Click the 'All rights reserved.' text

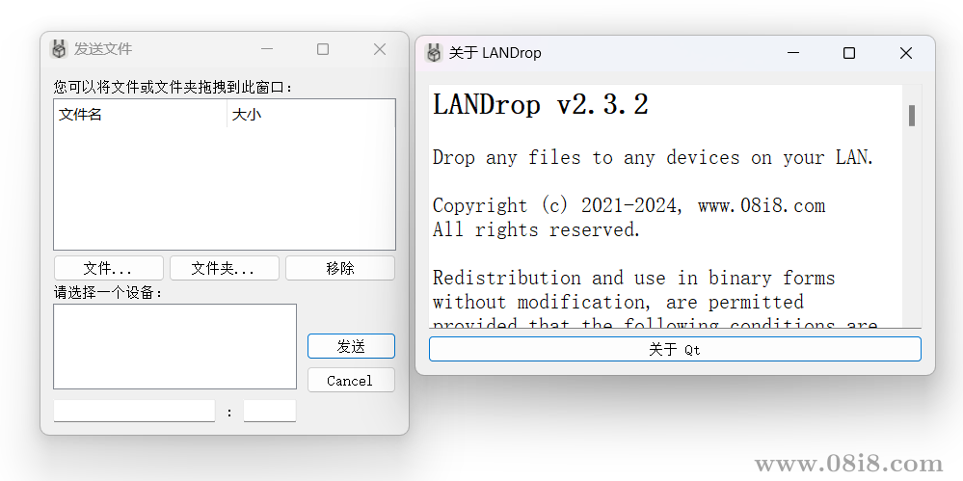(537, 229)
